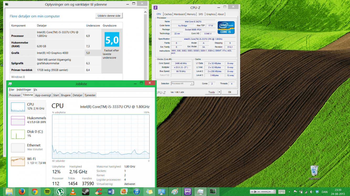Select the Start tab in Jobliste
Viewport: 350px width, 196px height.
click(56, 95)
